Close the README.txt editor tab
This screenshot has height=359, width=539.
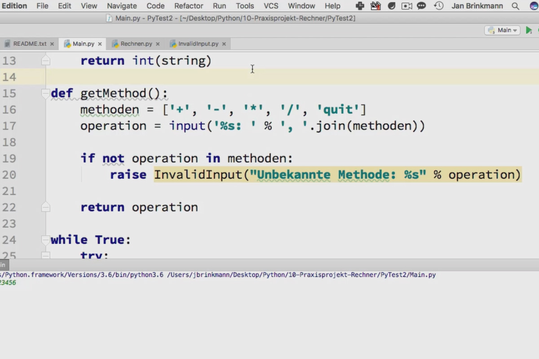52,44
